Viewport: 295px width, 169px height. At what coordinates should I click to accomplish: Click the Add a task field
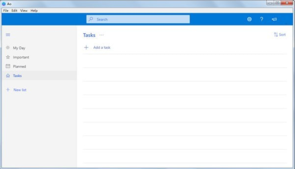[185, 47]
